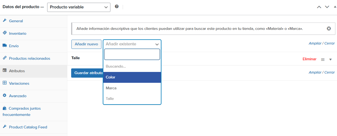Click the Inventario tag icon
Viewport: 337px width, 136px height.
coord(4,33)
